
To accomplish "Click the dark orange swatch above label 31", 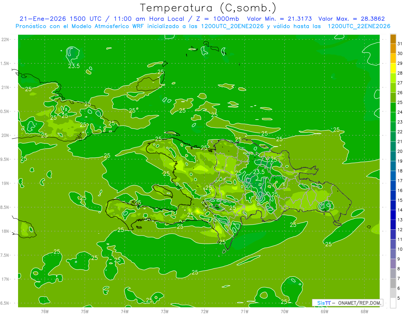I will tap(393, 39).
